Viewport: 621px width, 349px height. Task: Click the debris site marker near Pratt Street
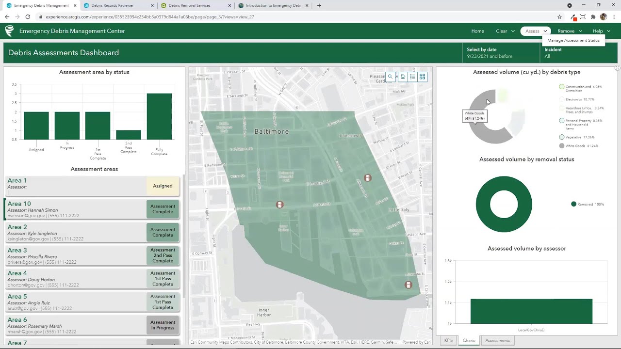279,205
